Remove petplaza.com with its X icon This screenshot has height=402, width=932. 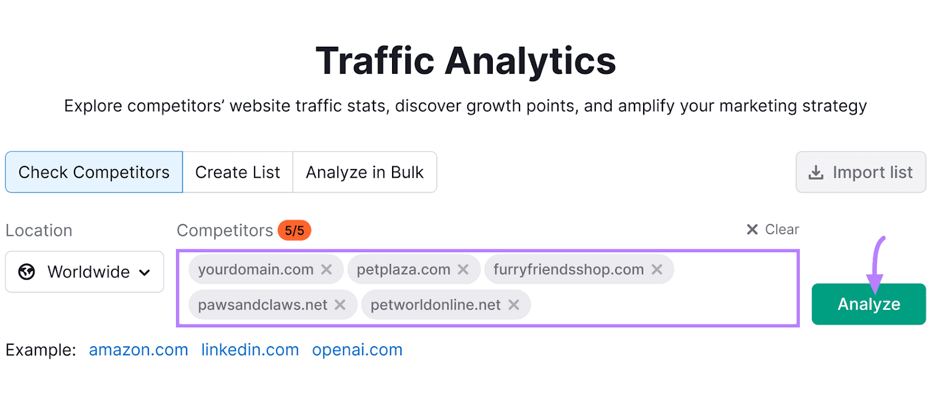tap(463, 269)
